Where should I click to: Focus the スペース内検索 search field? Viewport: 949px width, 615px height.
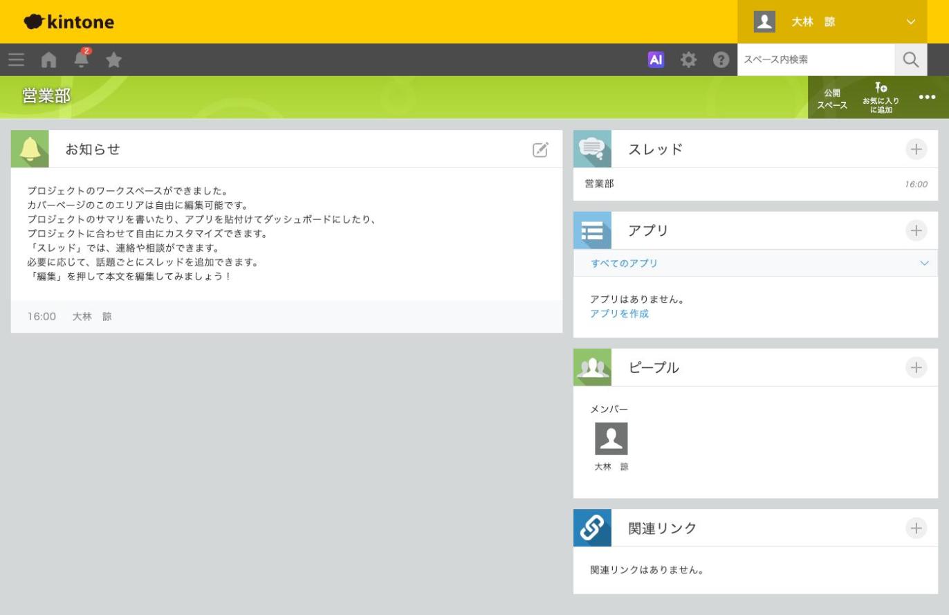816,60
